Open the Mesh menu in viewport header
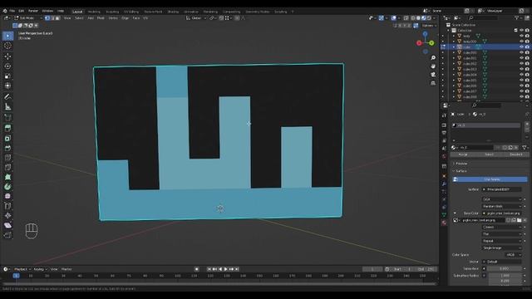 [101, 18]
